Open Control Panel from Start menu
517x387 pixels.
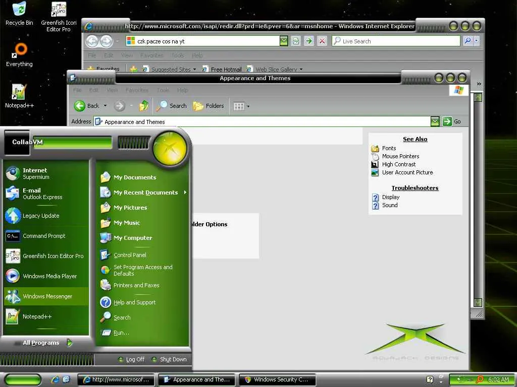(143, 255)
